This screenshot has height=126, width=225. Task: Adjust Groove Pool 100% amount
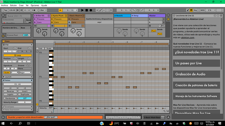click(x=26, y=35)
